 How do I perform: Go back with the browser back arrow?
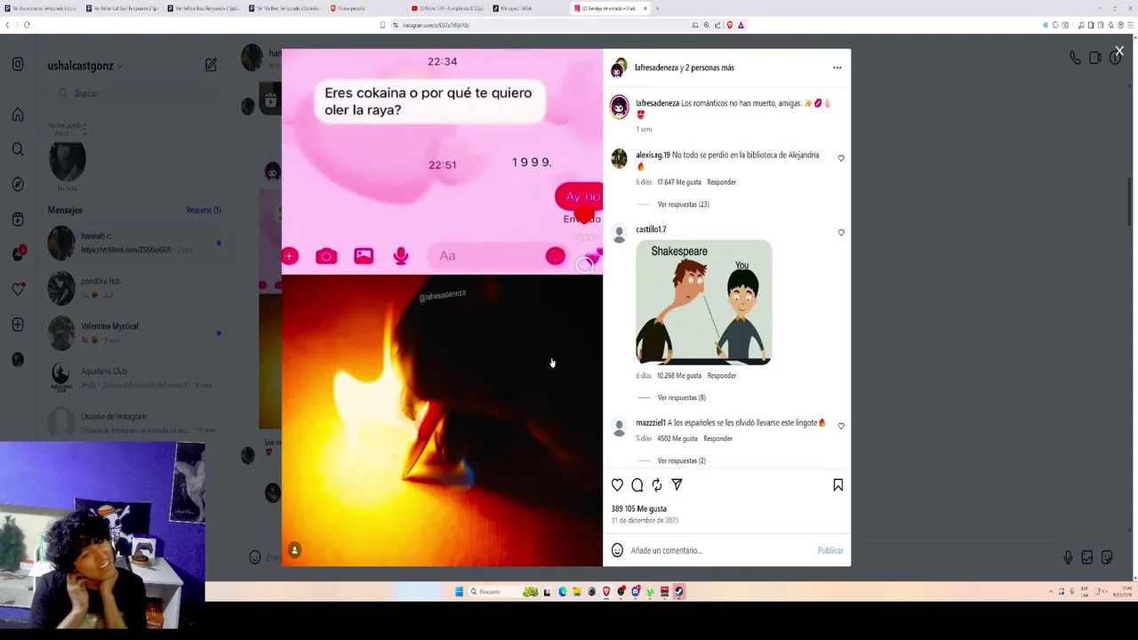tap(7, 25)
